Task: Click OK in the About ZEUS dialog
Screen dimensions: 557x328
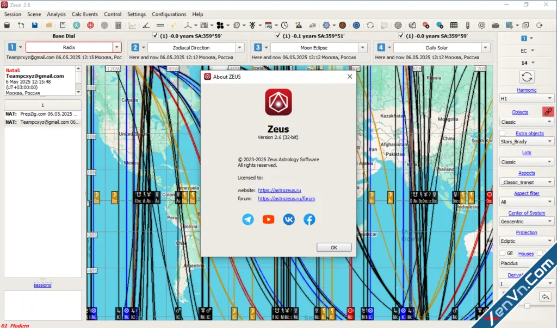Action: click(x=334, y=248)
